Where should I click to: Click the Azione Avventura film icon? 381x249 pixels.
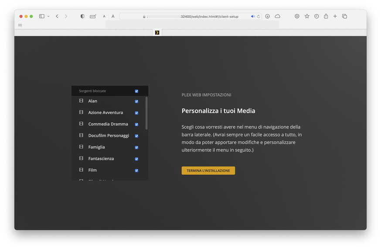click(81, 112)
